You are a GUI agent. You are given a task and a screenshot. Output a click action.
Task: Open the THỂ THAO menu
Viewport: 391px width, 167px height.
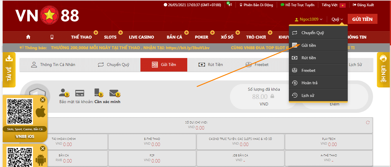pyautogui.click(x=81, y=37)
